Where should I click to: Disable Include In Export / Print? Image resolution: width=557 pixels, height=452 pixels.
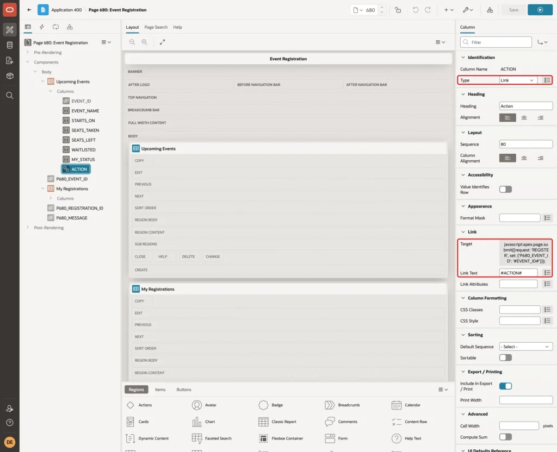505,386
